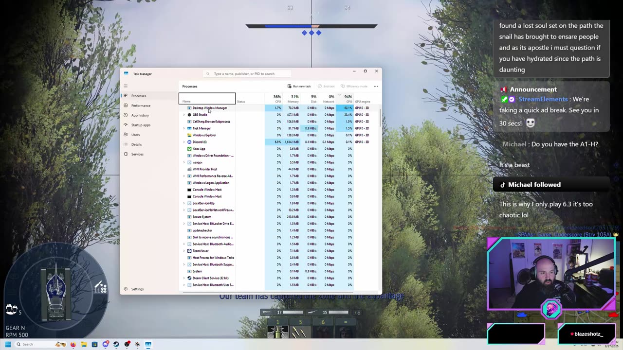The height and width of the screenshot is (350, 623).
Task: Expand the OBS Studio process group
Action: point(183,115)
